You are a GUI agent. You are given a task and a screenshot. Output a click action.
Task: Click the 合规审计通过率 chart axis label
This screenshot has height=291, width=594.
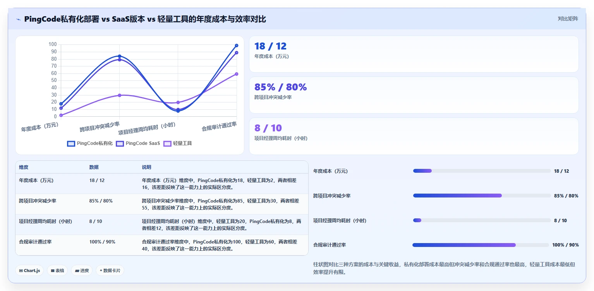pos(219,126)
